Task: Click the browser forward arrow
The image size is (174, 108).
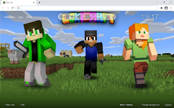Action: [x=8, y=8]
